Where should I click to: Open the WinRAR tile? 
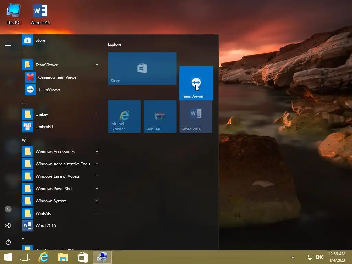click(160, 117)
